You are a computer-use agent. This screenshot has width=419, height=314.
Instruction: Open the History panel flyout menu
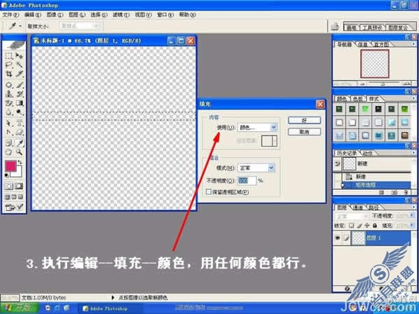[413, 153]
